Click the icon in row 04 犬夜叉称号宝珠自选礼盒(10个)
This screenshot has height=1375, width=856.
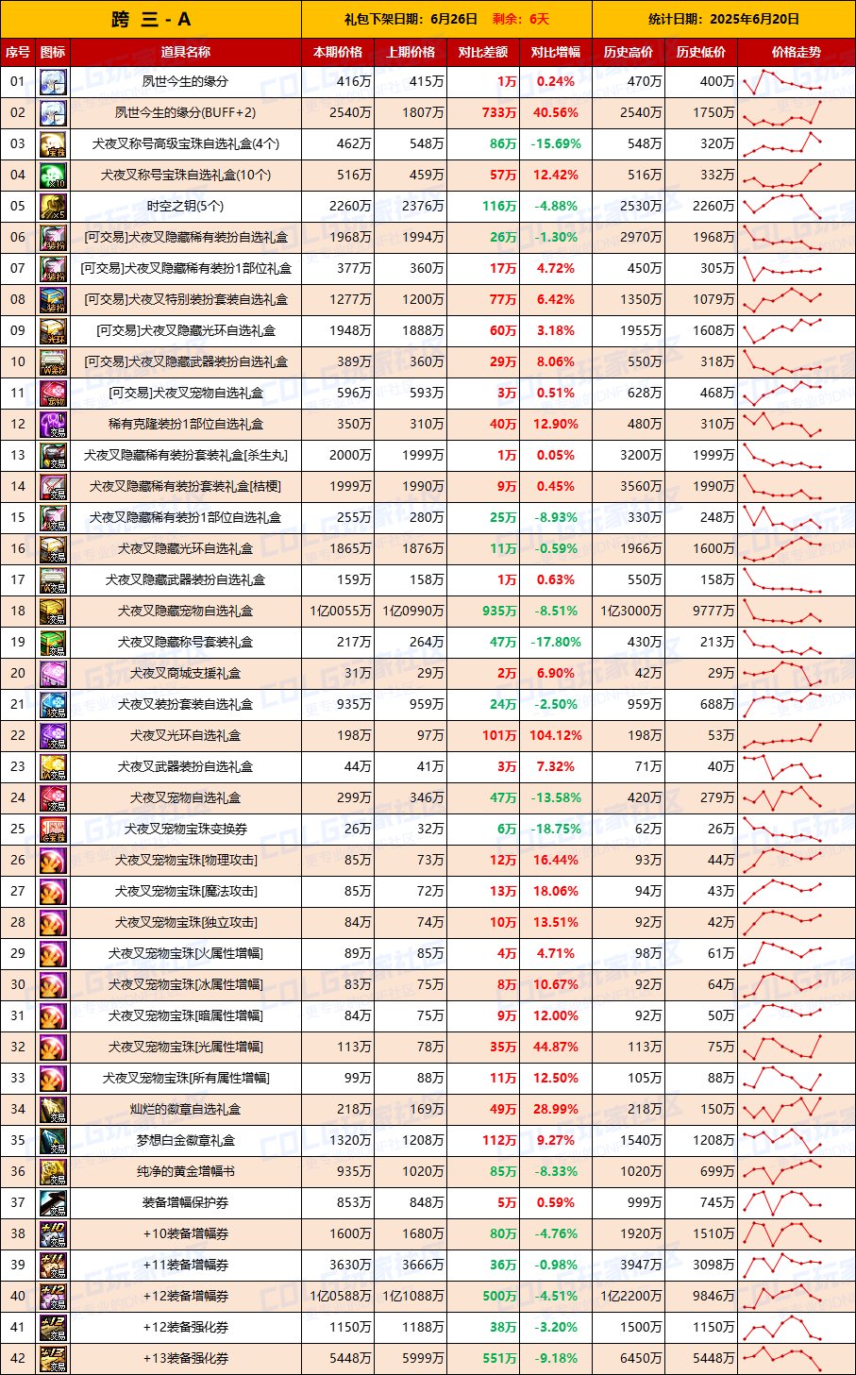click(53, 176)
